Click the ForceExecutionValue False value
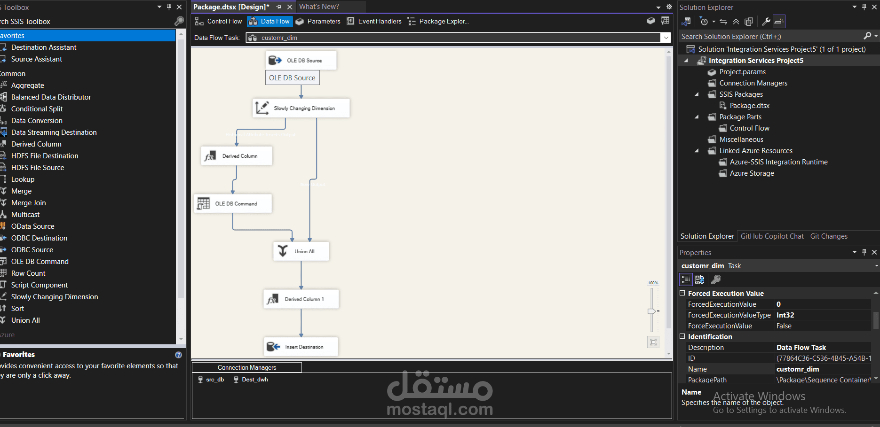 (x=823, y=326)
